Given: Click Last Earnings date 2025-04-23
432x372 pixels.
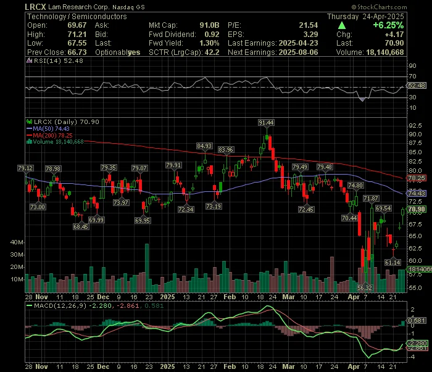Looking at the screenshot, I should click(x=298, y=43).
